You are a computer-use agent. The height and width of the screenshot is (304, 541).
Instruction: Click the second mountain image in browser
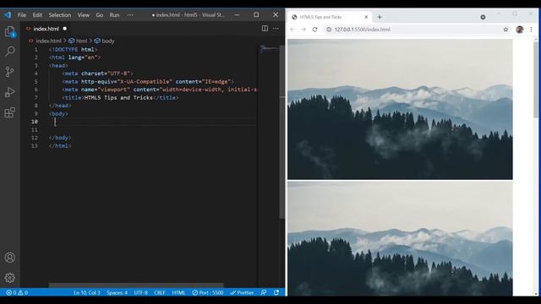[400, 238]
